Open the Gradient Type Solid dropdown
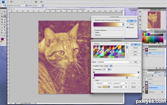Image resolution: width=167 pixels, height=105 pixels. (108, 66)
